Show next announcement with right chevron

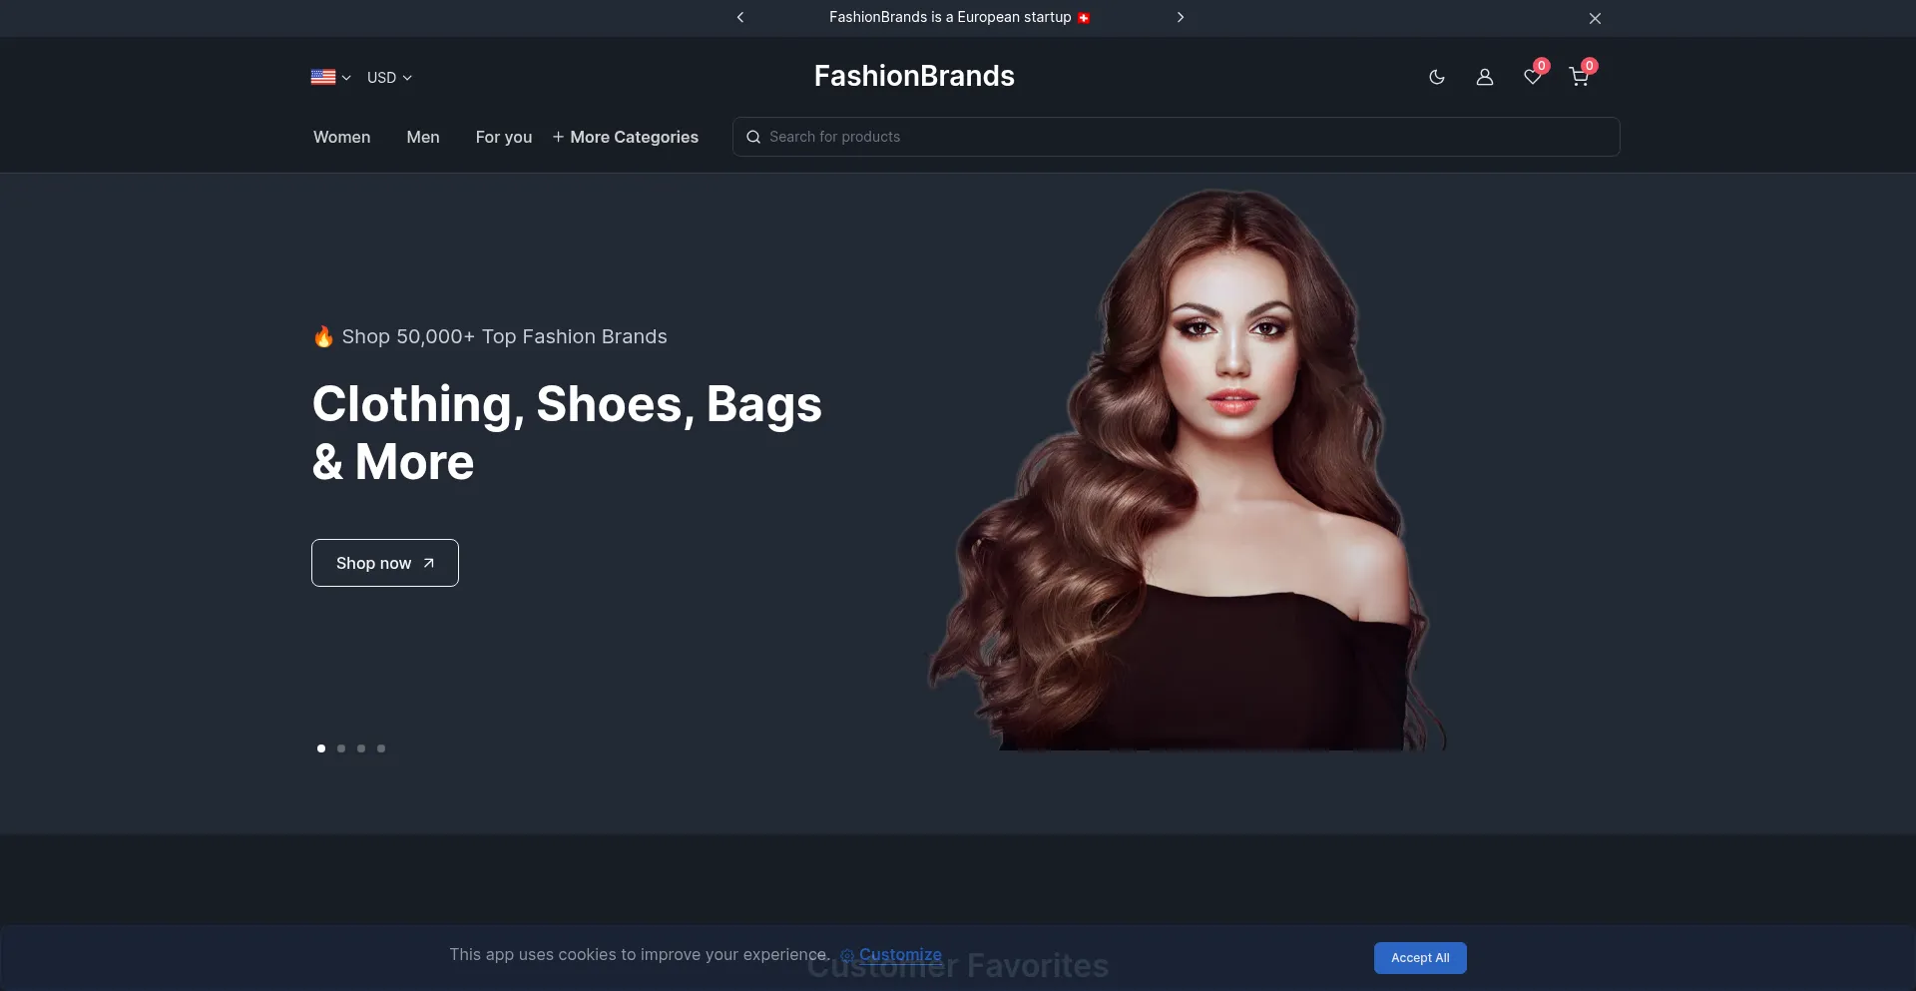[1181, 17]
